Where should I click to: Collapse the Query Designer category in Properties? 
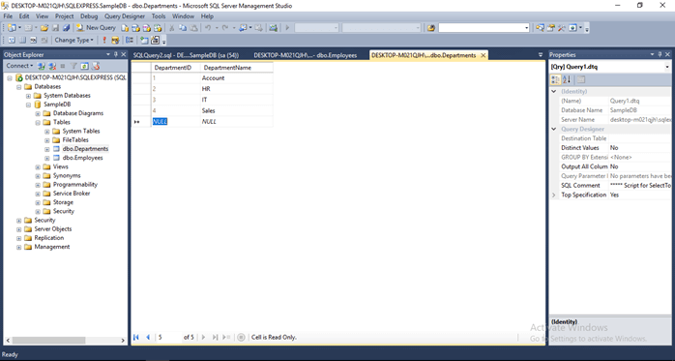coord(554,129)
